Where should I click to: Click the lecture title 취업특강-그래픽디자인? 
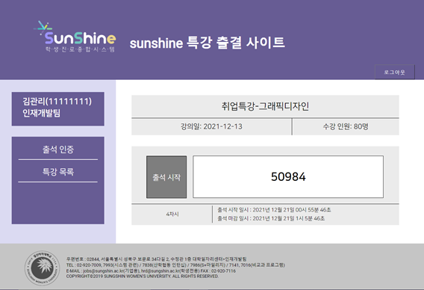[265, 106]
